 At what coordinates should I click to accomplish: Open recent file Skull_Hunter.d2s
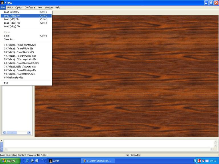tap(26, 45)
